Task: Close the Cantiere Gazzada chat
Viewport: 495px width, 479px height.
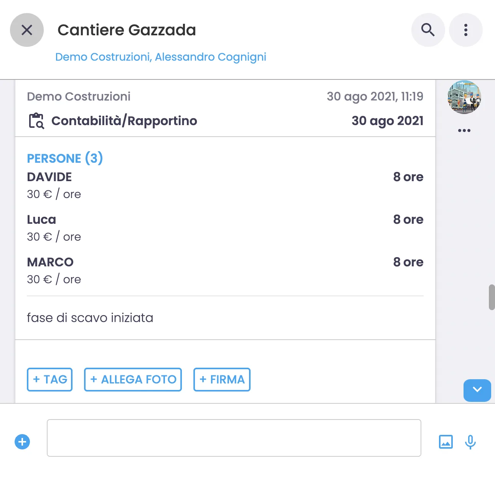Action: click(27, 30)
